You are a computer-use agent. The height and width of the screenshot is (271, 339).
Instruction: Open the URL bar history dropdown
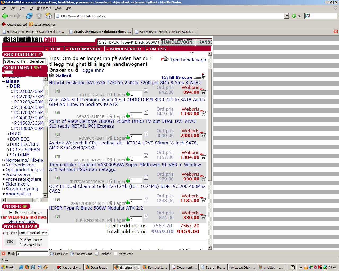click(287, 16)
